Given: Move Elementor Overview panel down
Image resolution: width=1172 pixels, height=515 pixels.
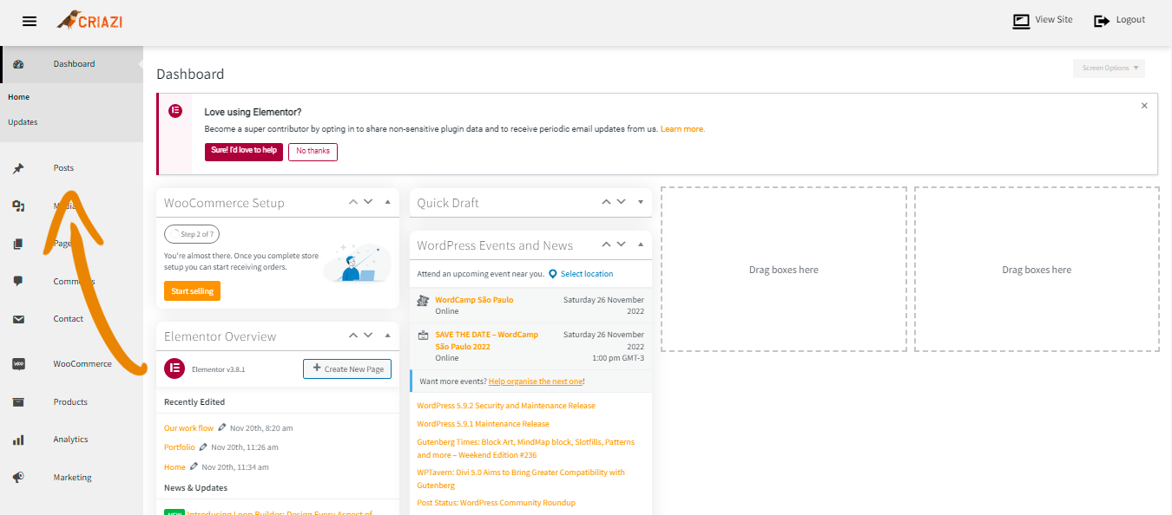Looking at the screenshot, I should [x=368, y=336].
